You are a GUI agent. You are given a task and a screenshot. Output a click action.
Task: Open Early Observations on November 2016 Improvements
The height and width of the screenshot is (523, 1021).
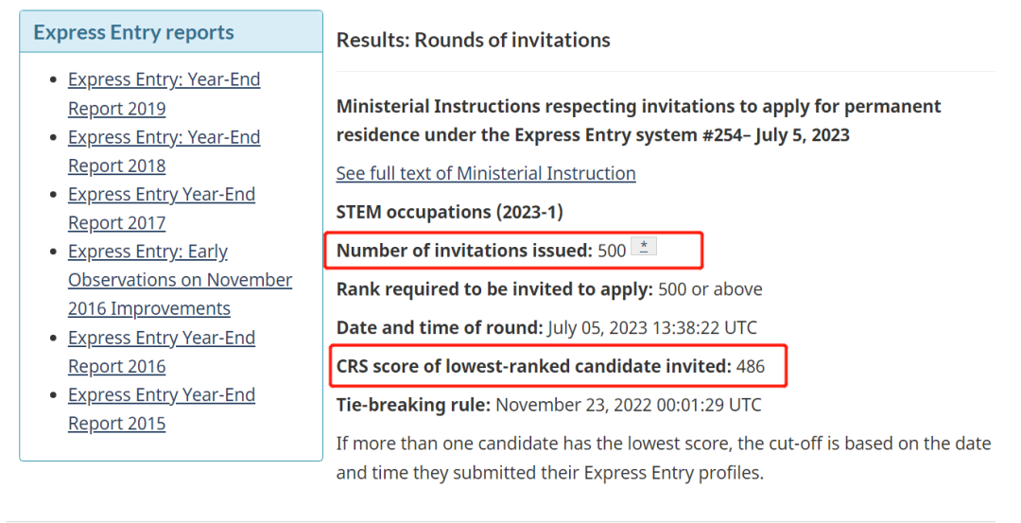(x=180, y=280)
